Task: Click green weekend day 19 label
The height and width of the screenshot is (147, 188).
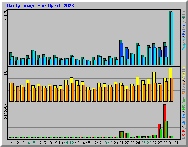Action: click(110, 143)
